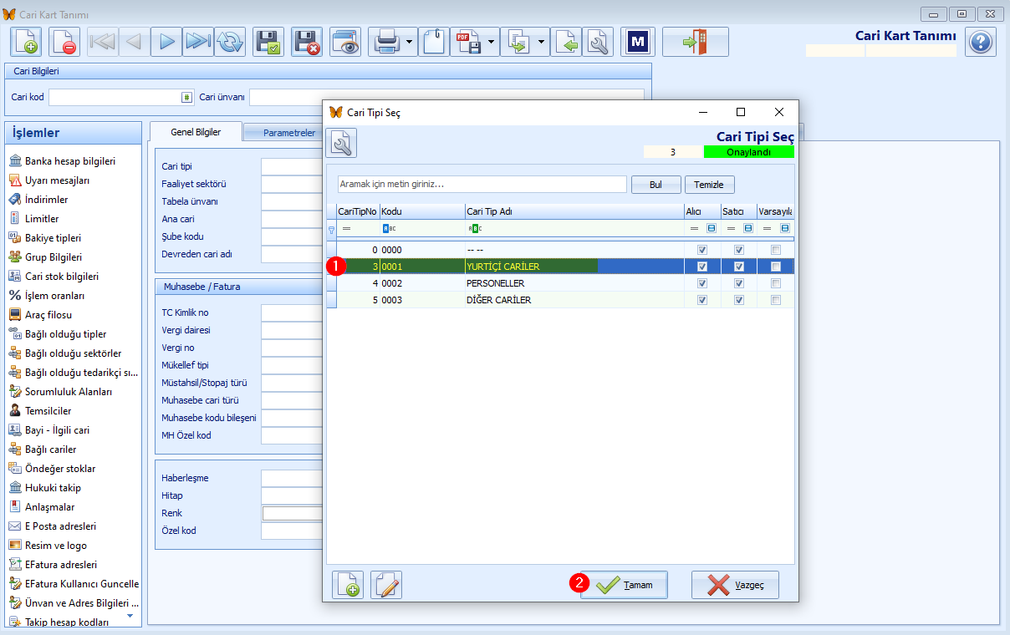Click the help question mark icon
Screen dimensions: 1010x635
[981, 42]
